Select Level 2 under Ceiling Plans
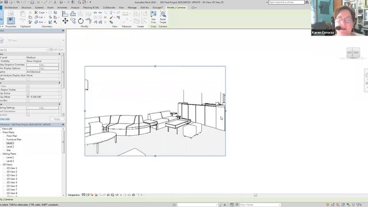Screen dimensions: 368x207 pos(10,161)
